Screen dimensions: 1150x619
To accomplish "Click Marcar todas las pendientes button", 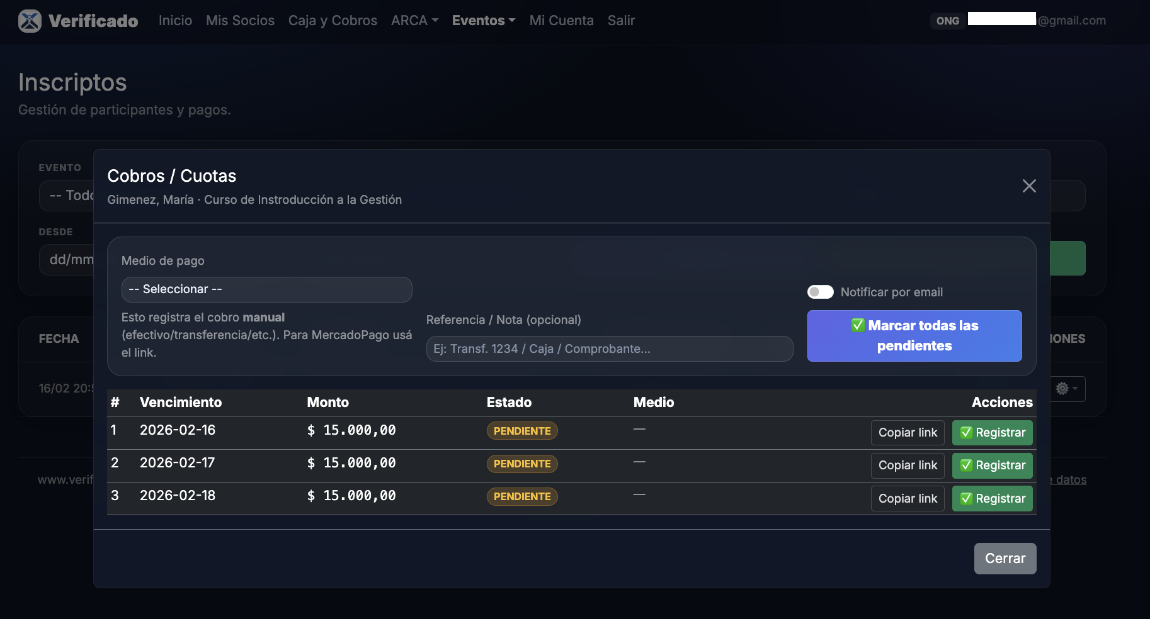I will (914, 336).
